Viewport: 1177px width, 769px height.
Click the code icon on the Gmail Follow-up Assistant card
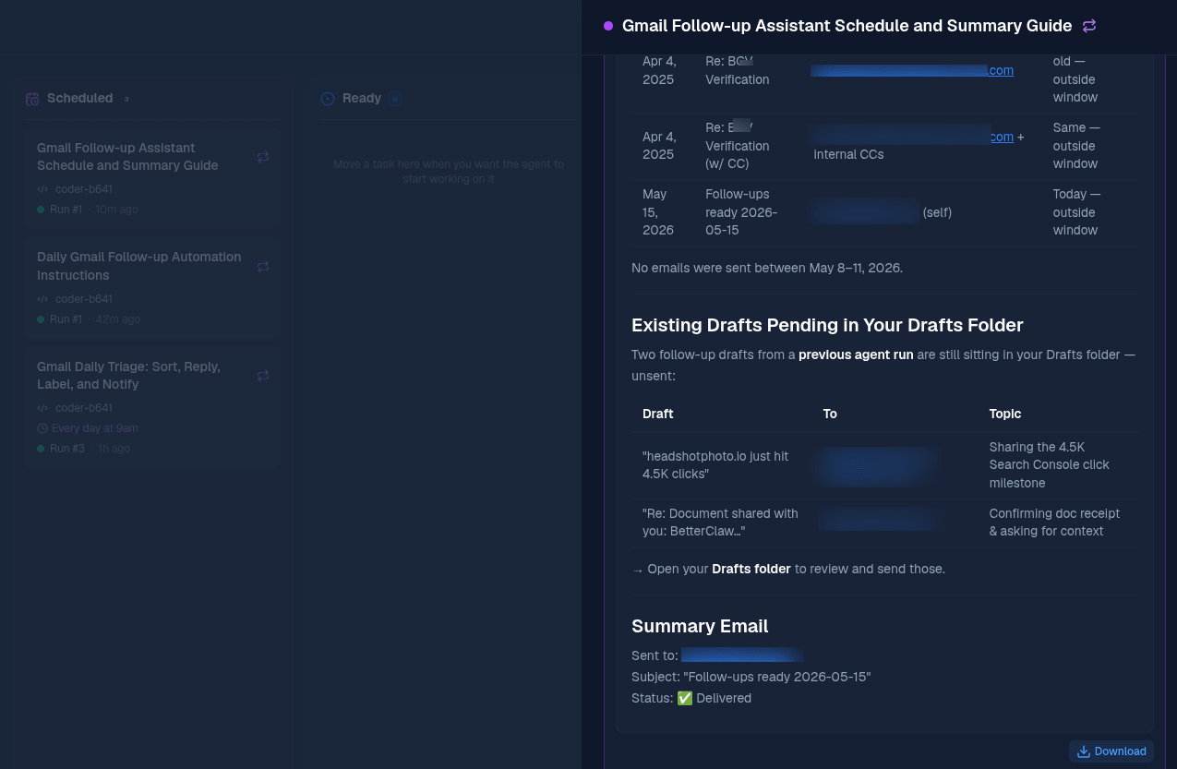(x=42, y=189)
